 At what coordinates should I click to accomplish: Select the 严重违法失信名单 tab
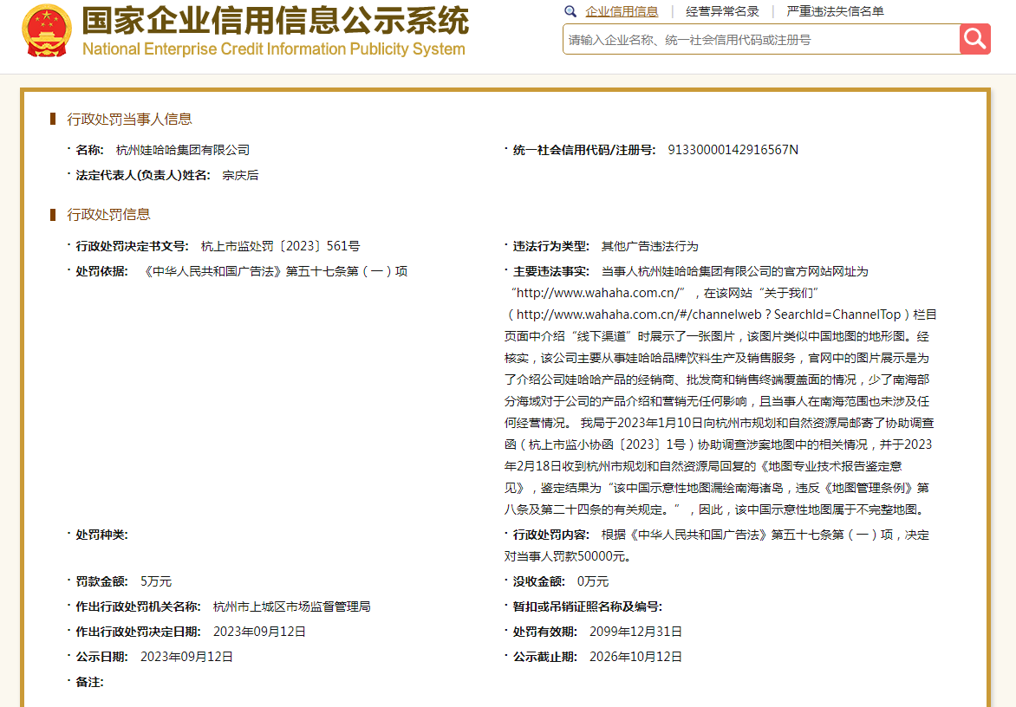click(835, 11)
